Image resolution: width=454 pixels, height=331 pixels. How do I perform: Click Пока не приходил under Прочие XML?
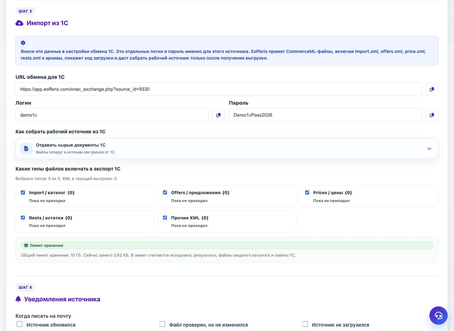coord(189,226)
